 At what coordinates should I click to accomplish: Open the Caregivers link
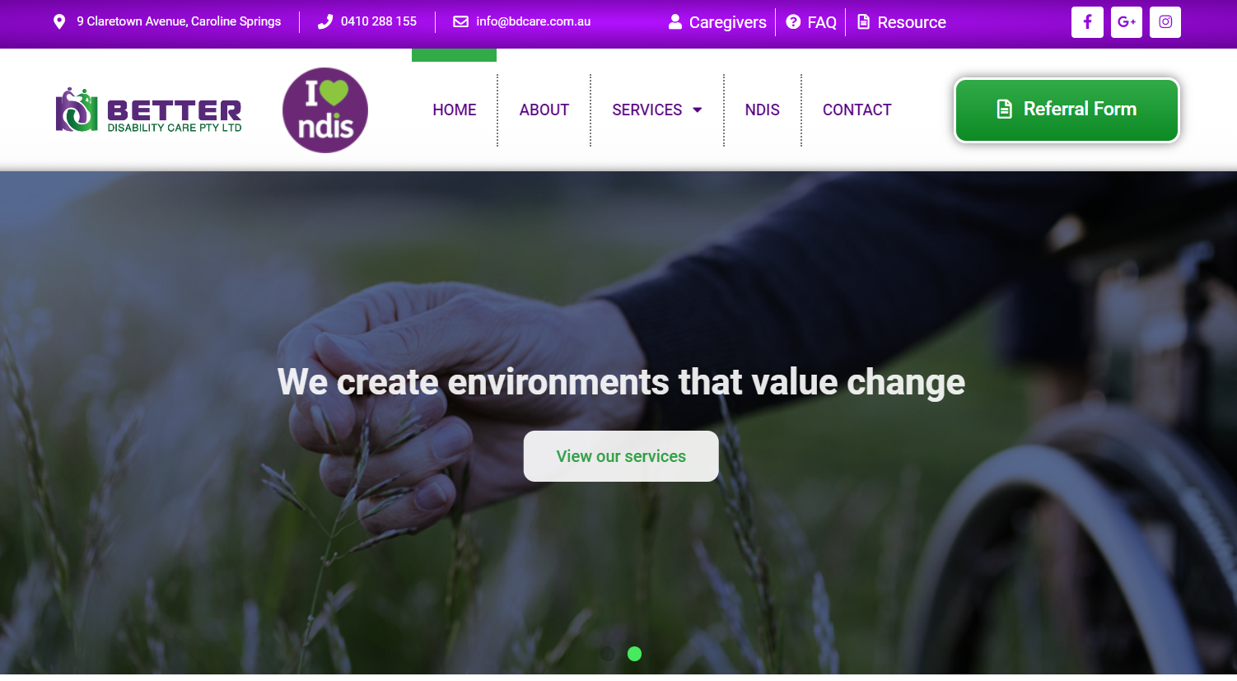(x=717, y=22)
